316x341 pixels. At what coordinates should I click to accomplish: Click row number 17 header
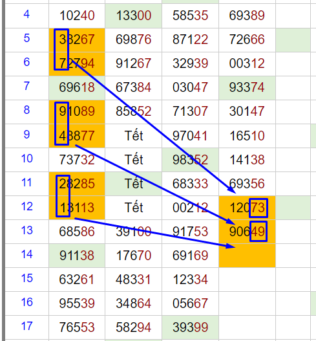(26, 327)
